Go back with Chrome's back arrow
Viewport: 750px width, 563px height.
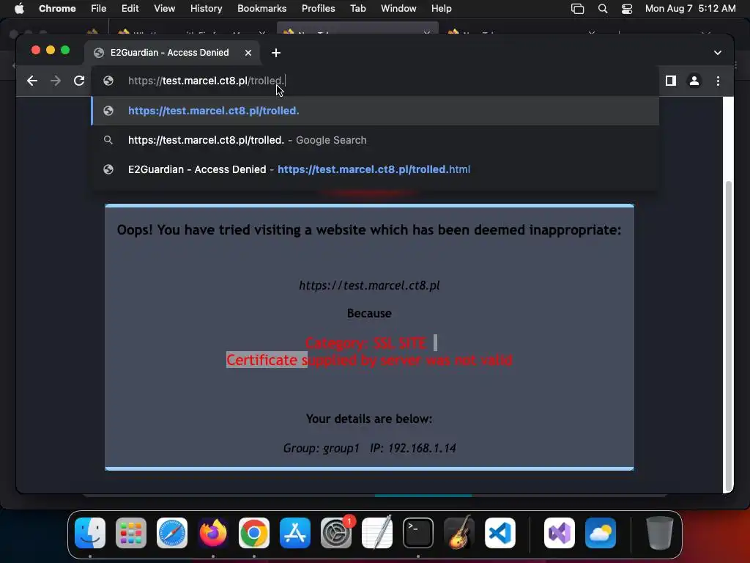coord(32,81)
